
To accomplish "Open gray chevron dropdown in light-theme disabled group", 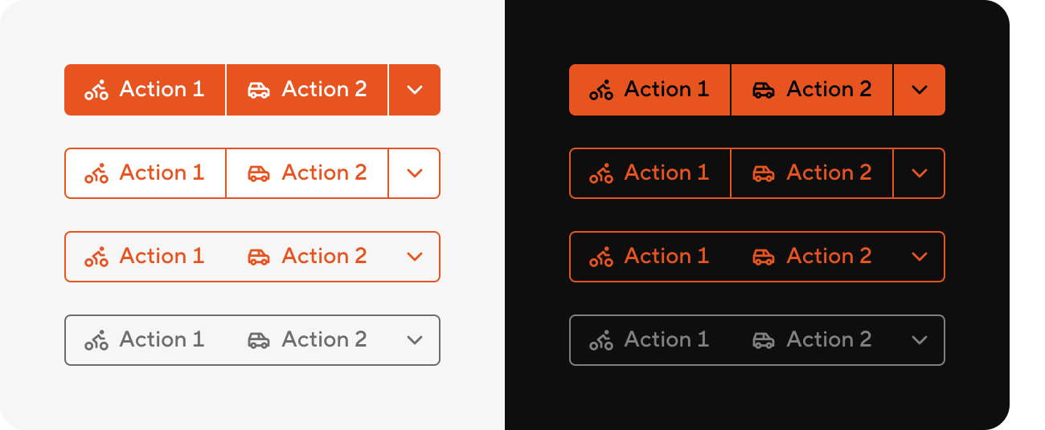I will click(415, 340).
